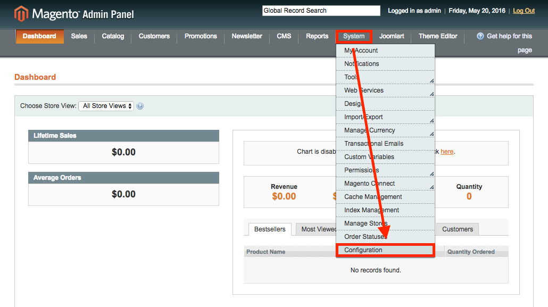This screenshot has width=548, height=307.
Task: Click the 'No records found.' text
Action: coord(376,270)
